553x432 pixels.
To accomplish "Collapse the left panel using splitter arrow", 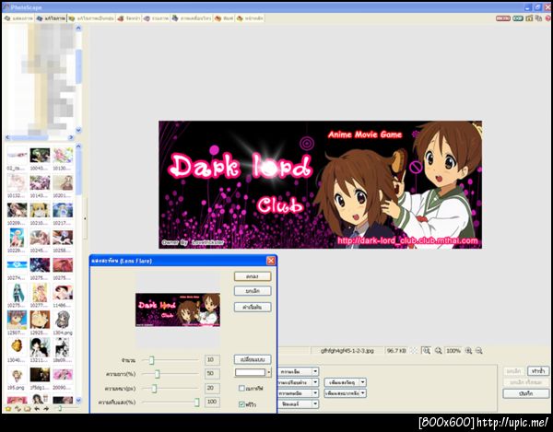I will tap(85, 218).
